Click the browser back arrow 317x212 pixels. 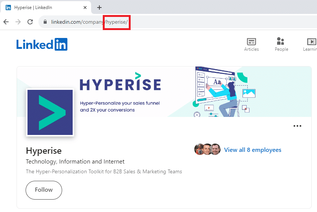pyautogui.click(x=6, y=22)
